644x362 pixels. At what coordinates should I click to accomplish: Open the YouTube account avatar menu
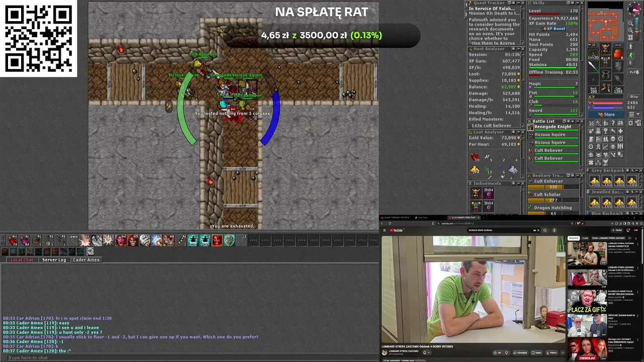tap(636, 230)
